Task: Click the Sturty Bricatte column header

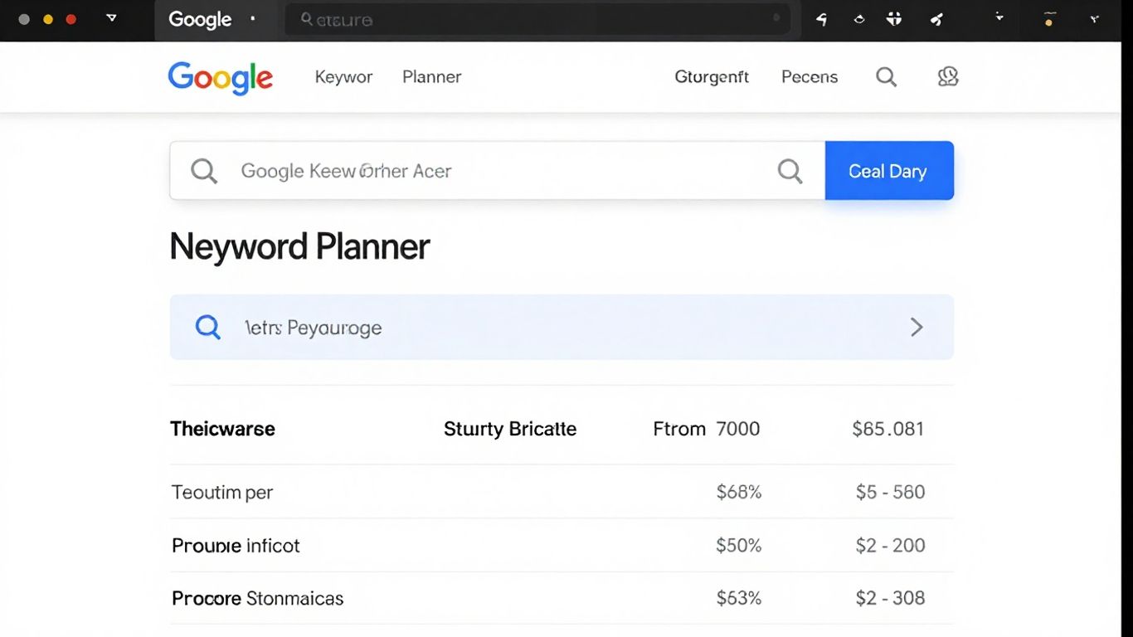Action: [x=510, y=429]
